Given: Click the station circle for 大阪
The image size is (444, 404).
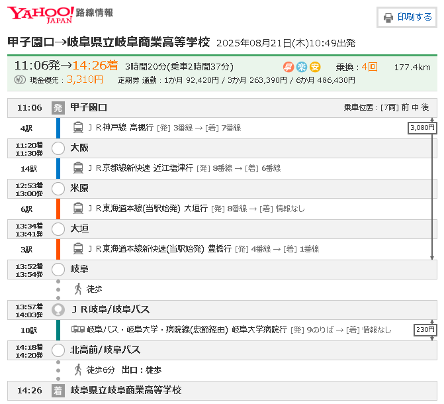Looking at the screenshot, I should point(58,148).
